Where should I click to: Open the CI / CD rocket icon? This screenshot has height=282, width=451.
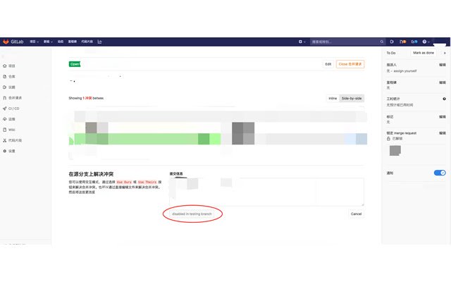click(x=5, y=109)
